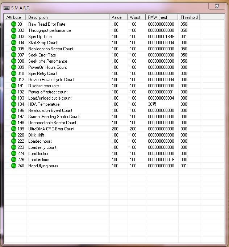Select the Current Pending Sector Count description

pyautogui.click(x=54, y=117)
